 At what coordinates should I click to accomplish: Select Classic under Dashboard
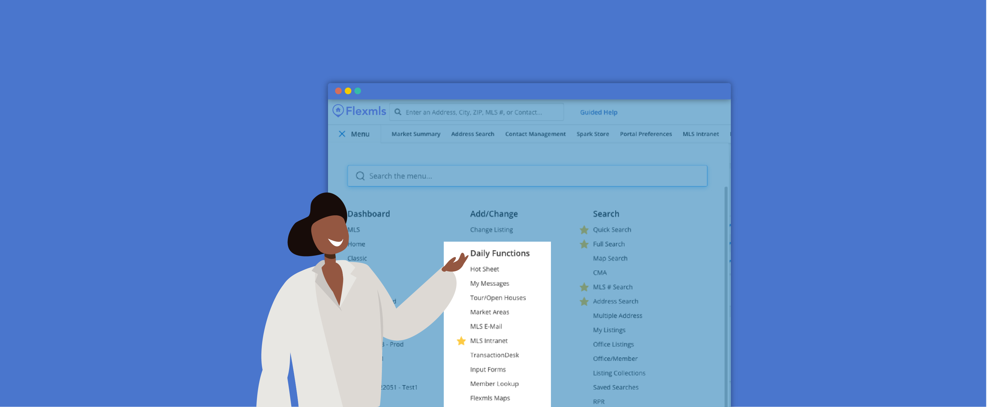coord(357,258)
